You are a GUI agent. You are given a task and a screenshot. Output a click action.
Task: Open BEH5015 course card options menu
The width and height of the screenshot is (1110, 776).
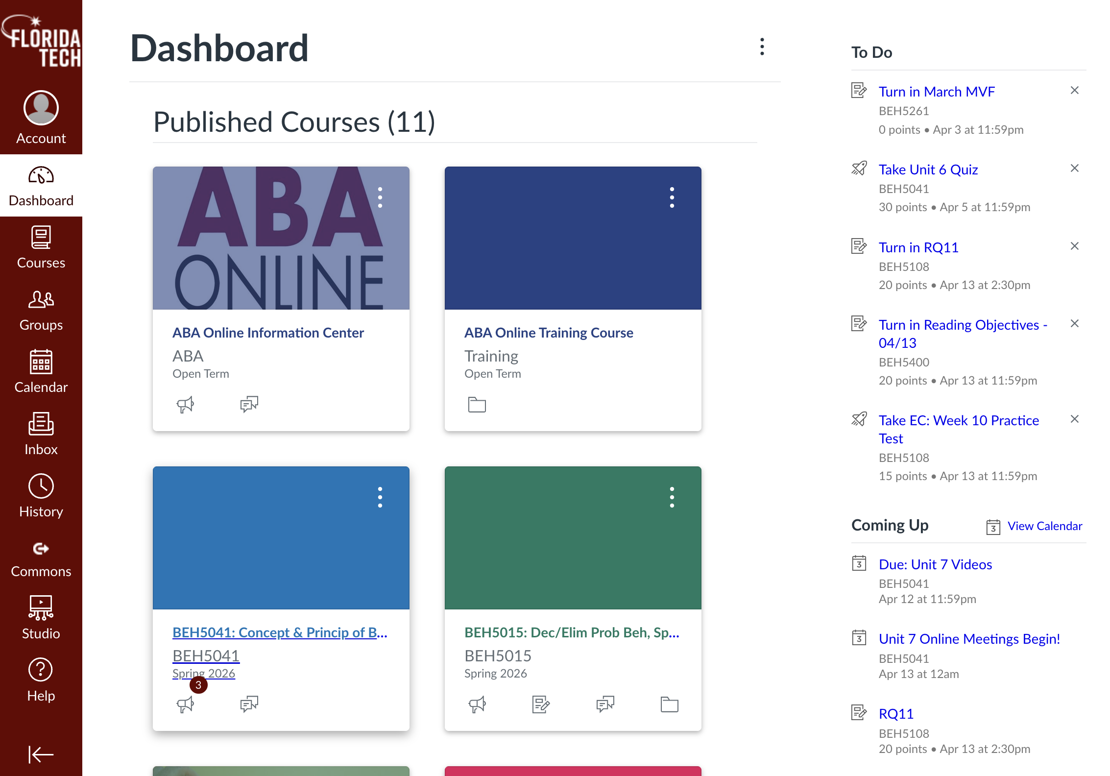pyautogui.click(x=672, y=497)
